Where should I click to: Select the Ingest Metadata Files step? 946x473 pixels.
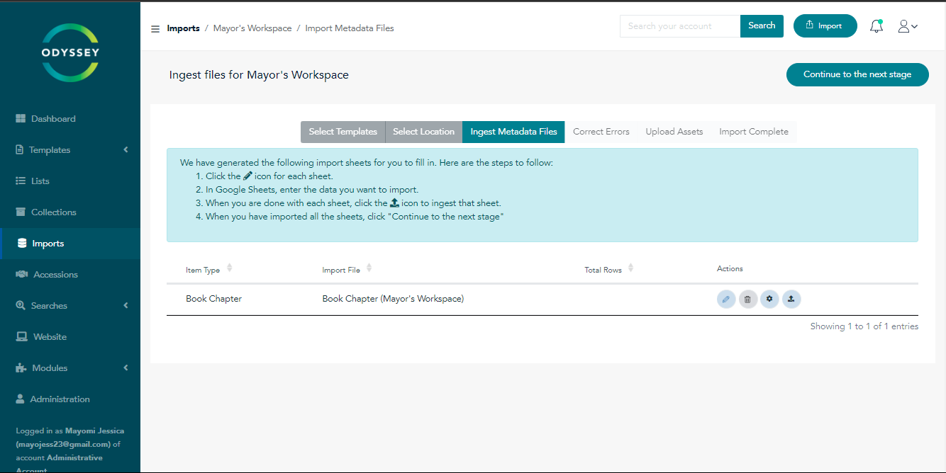coord(514,132)
